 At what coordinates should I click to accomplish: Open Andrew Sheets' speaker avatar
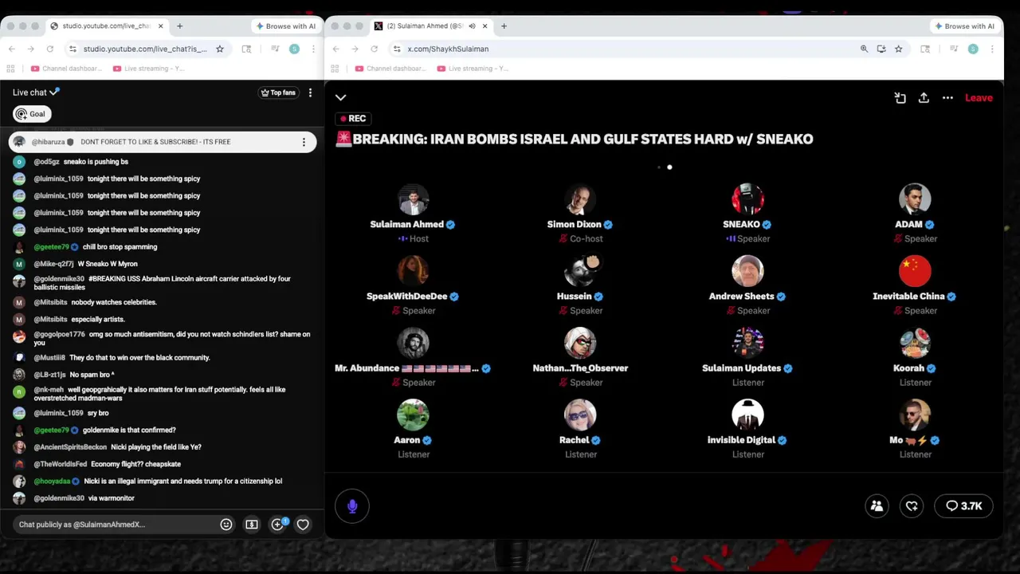tap(747, 271)
